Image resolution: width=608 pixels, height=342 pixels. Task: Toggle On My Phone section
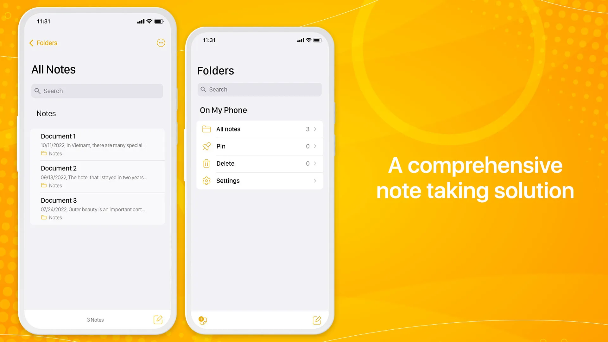point(223,110)
